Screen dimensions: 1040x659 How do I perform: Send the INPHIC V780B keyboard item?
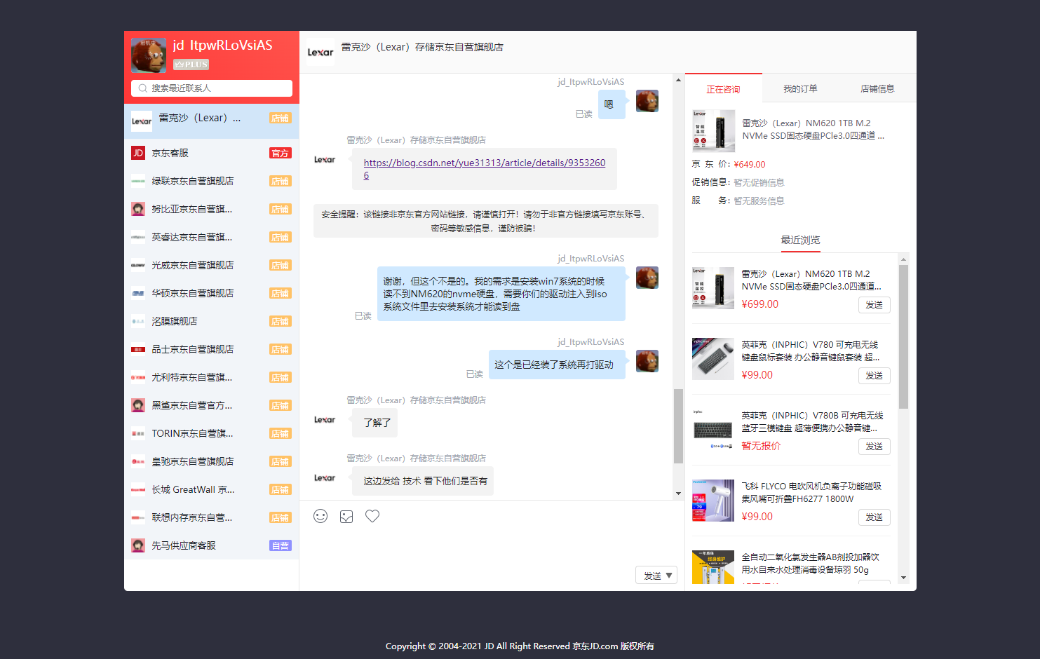[x=874, y=447]
